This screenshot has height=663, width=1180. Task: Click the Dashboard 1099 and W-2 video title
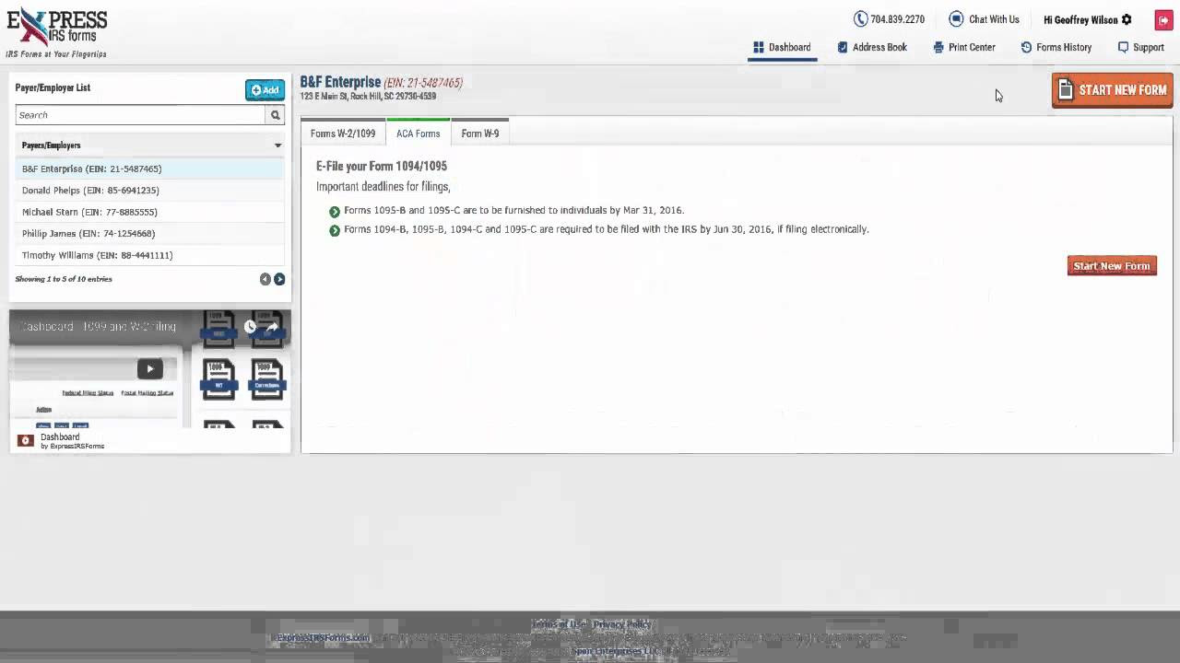(x=98, y=327)
